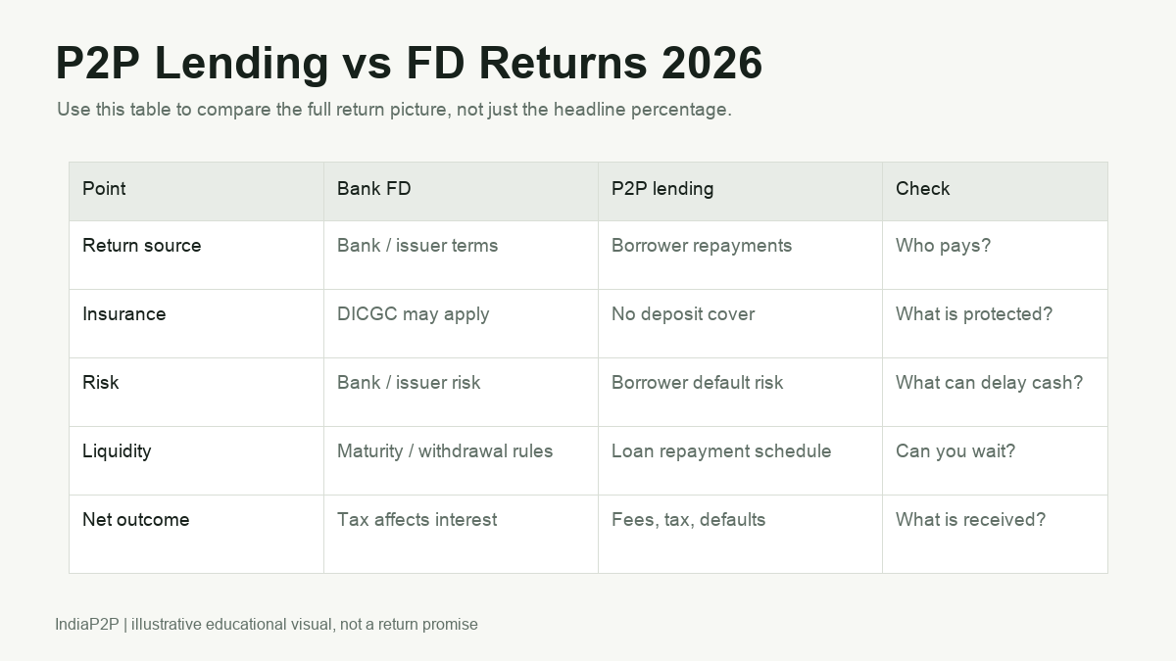Select the 'Bank FD' column header
The height and width of the screenshot is (661, 1176).
point(461,191)
